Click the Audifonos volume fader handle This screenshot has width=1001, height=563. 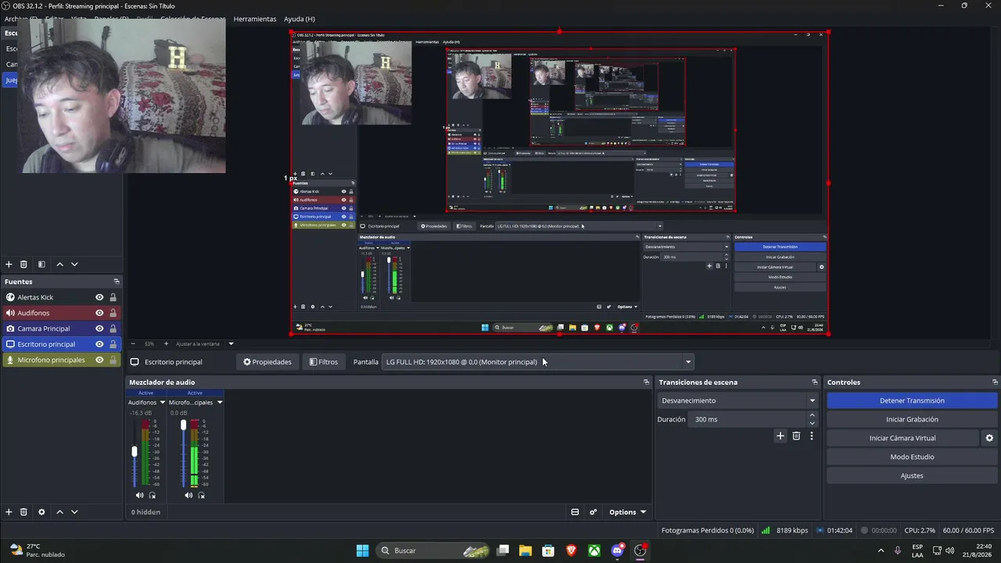pos(135,451)
